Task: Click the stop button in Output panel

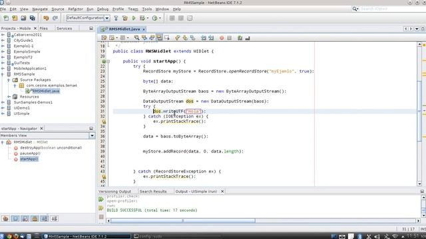Action: [x=101, y=217]
